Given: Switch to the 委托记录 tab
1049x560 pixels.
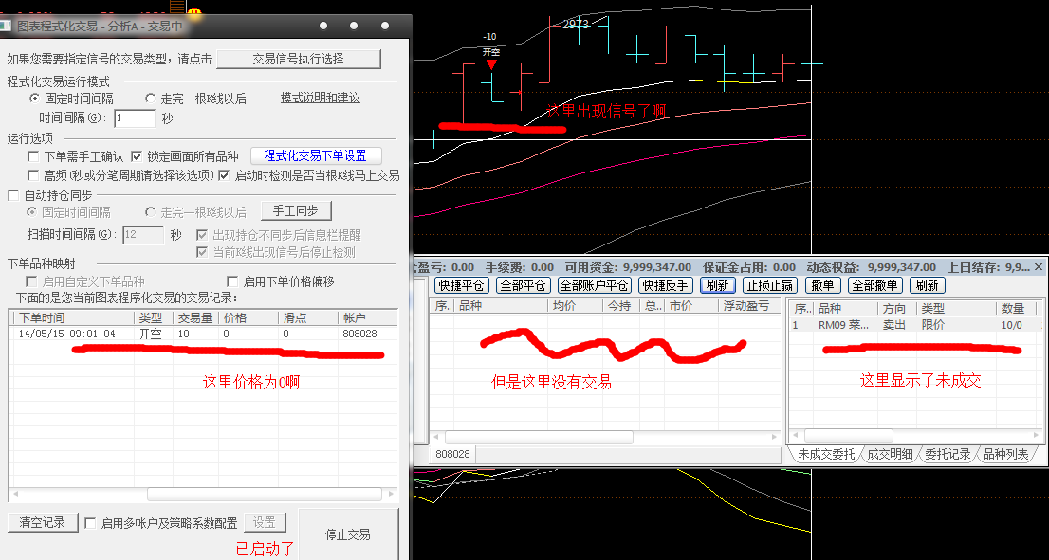Looking at the screenshot, I should pyautogui.click(x=948, y=455).
